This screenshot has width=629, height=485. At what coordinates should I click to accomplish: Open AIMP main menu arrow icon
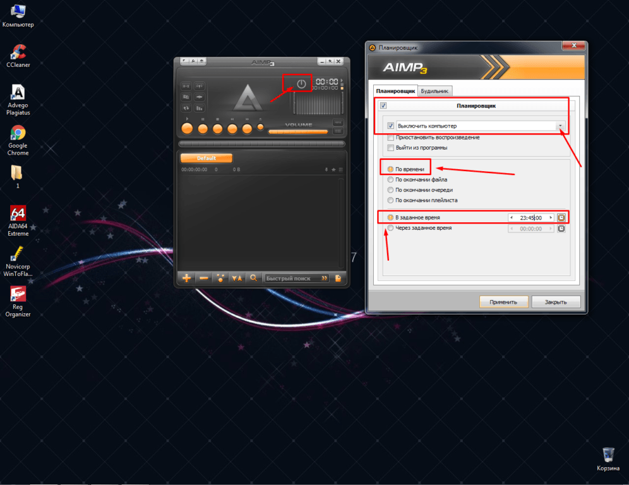184,61
